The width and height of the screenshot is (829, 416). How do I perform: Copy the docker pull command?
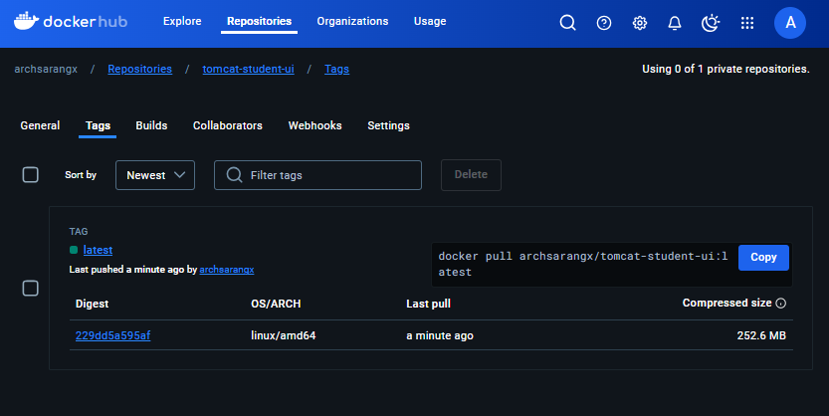(763, 257)
